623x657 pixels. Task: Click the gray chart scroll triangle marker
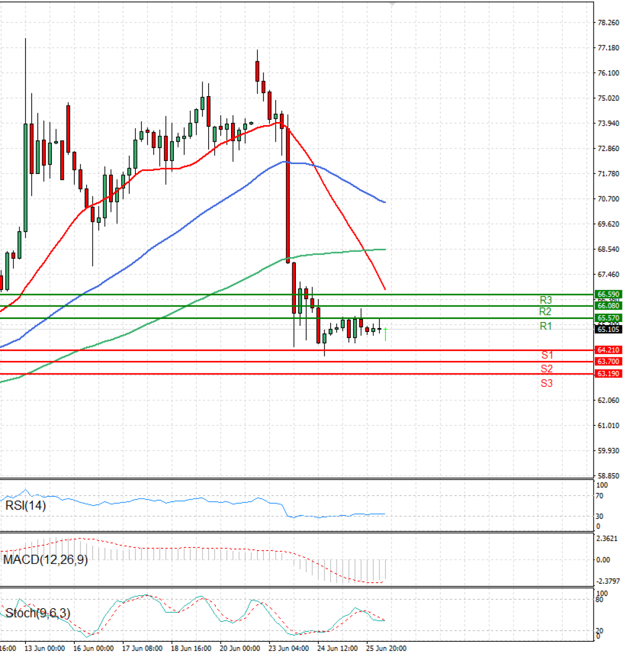point(392,4)
